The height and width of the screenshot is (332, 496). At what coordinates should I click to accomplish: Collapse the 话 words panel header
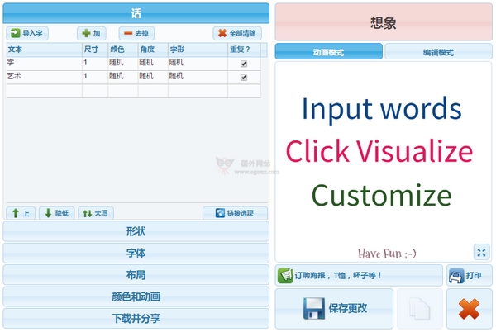click(136, 13)
